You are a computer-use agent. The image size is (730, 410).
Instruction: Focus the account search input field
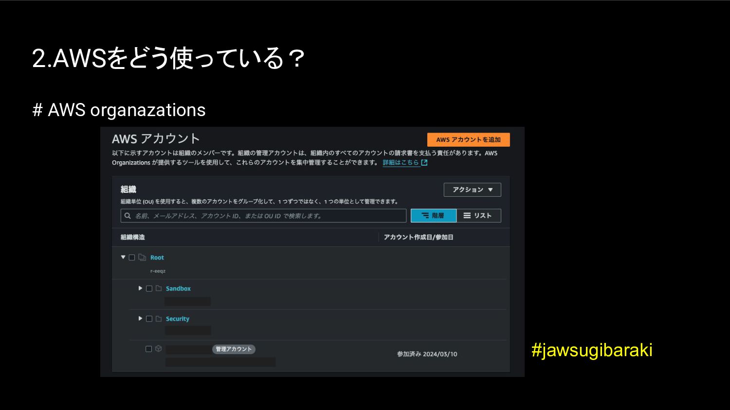(263, 216)
